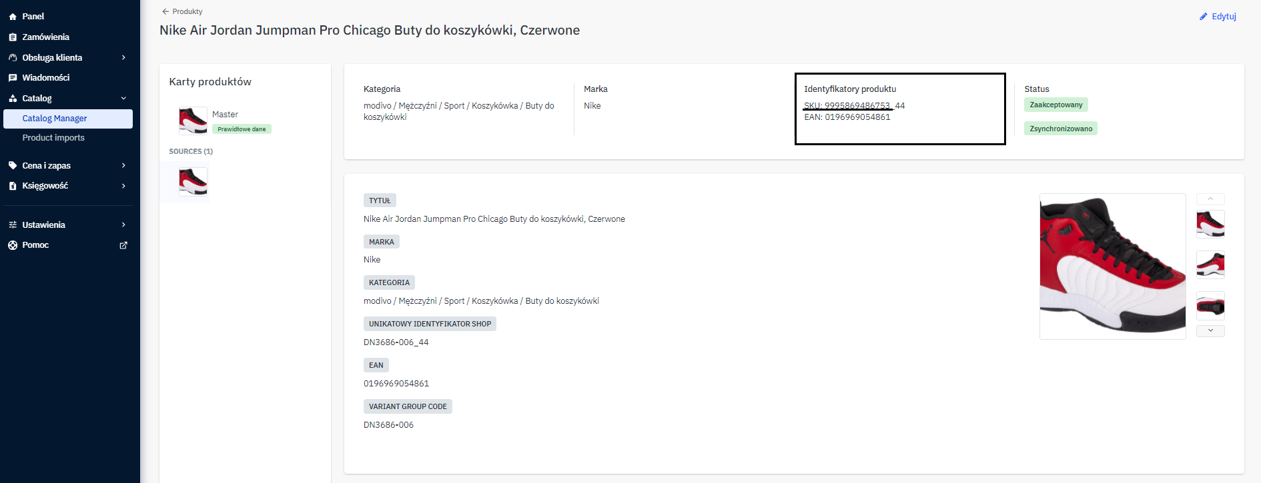Open the Pomoc menu item
Screen dimensions: 1261x483
pos(35,245)
